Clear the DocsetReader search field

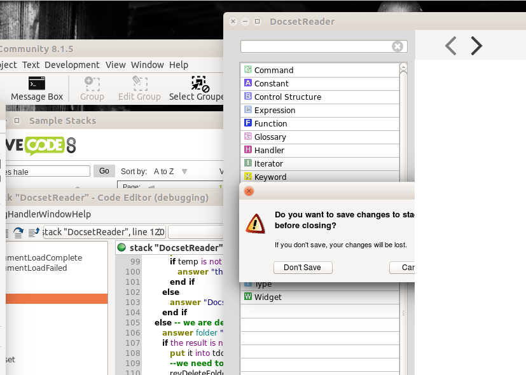point(398,46)
